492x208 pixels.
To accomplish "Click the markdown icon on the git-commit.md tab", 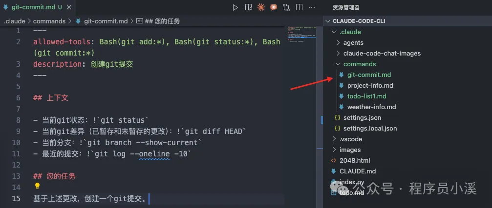I will tap(6, 7).
